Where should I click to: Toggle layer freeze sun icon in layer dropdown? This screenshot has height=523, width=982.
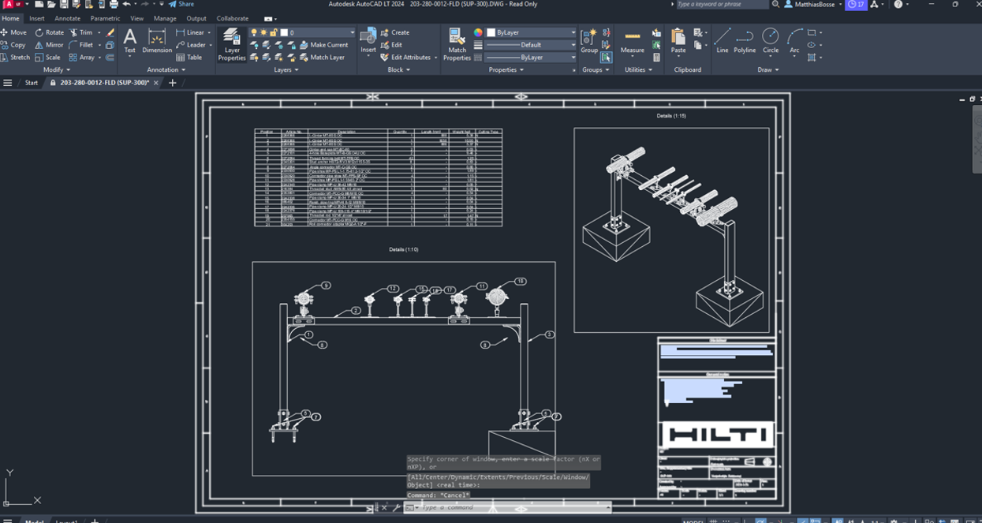tap(263, 32)
